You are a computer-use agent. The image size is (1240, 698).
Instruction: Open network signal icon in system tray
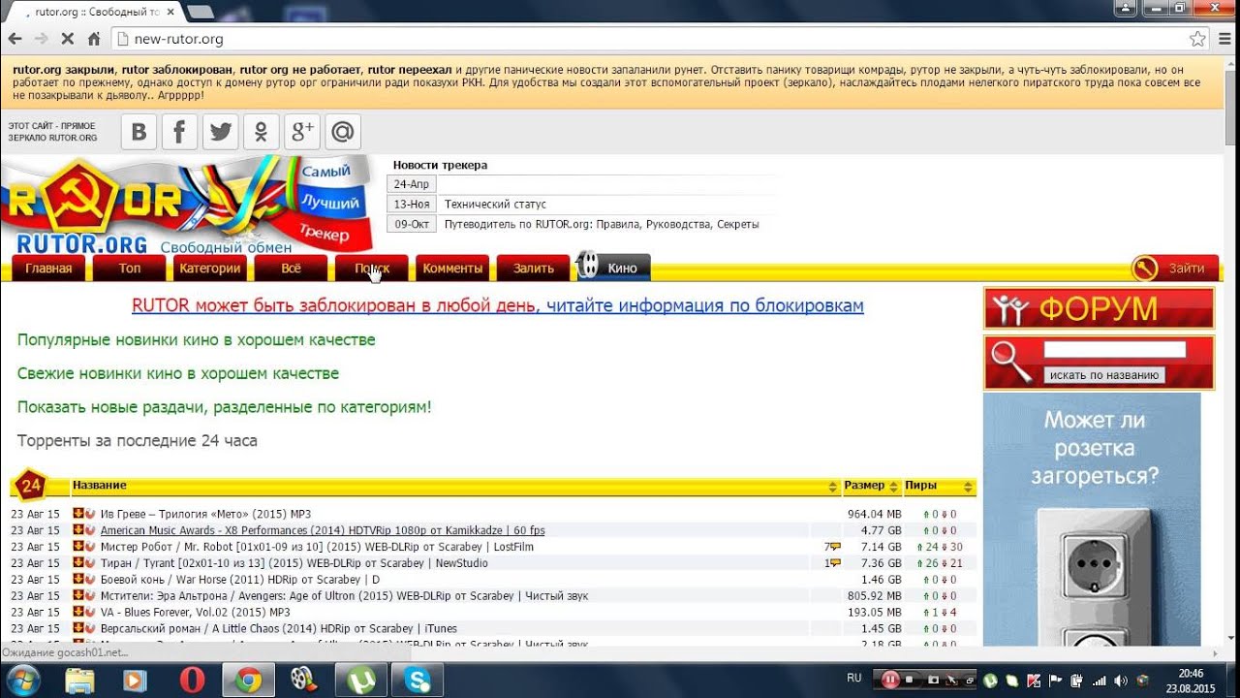click(1099, 681)
